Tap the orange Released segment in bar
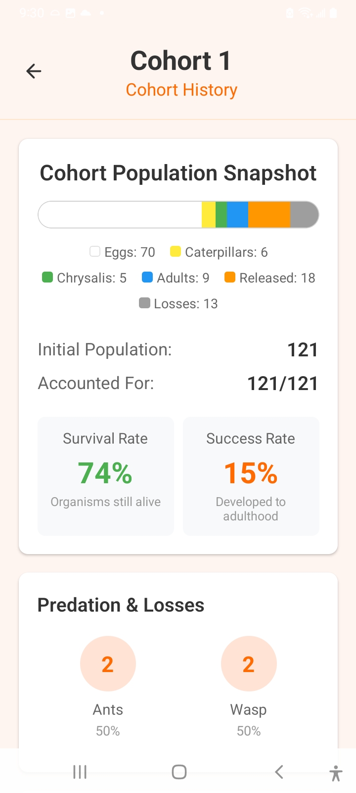 tap(269, 215)
